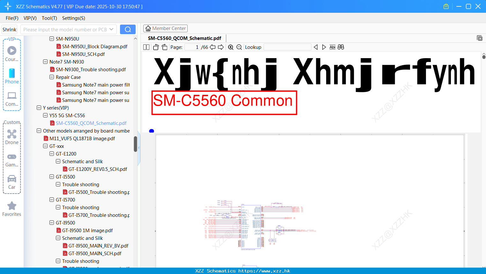Viewport: 486px width, 274px height.
Task: Rotate page clockwise icon
Action: [x=164, y=47]
